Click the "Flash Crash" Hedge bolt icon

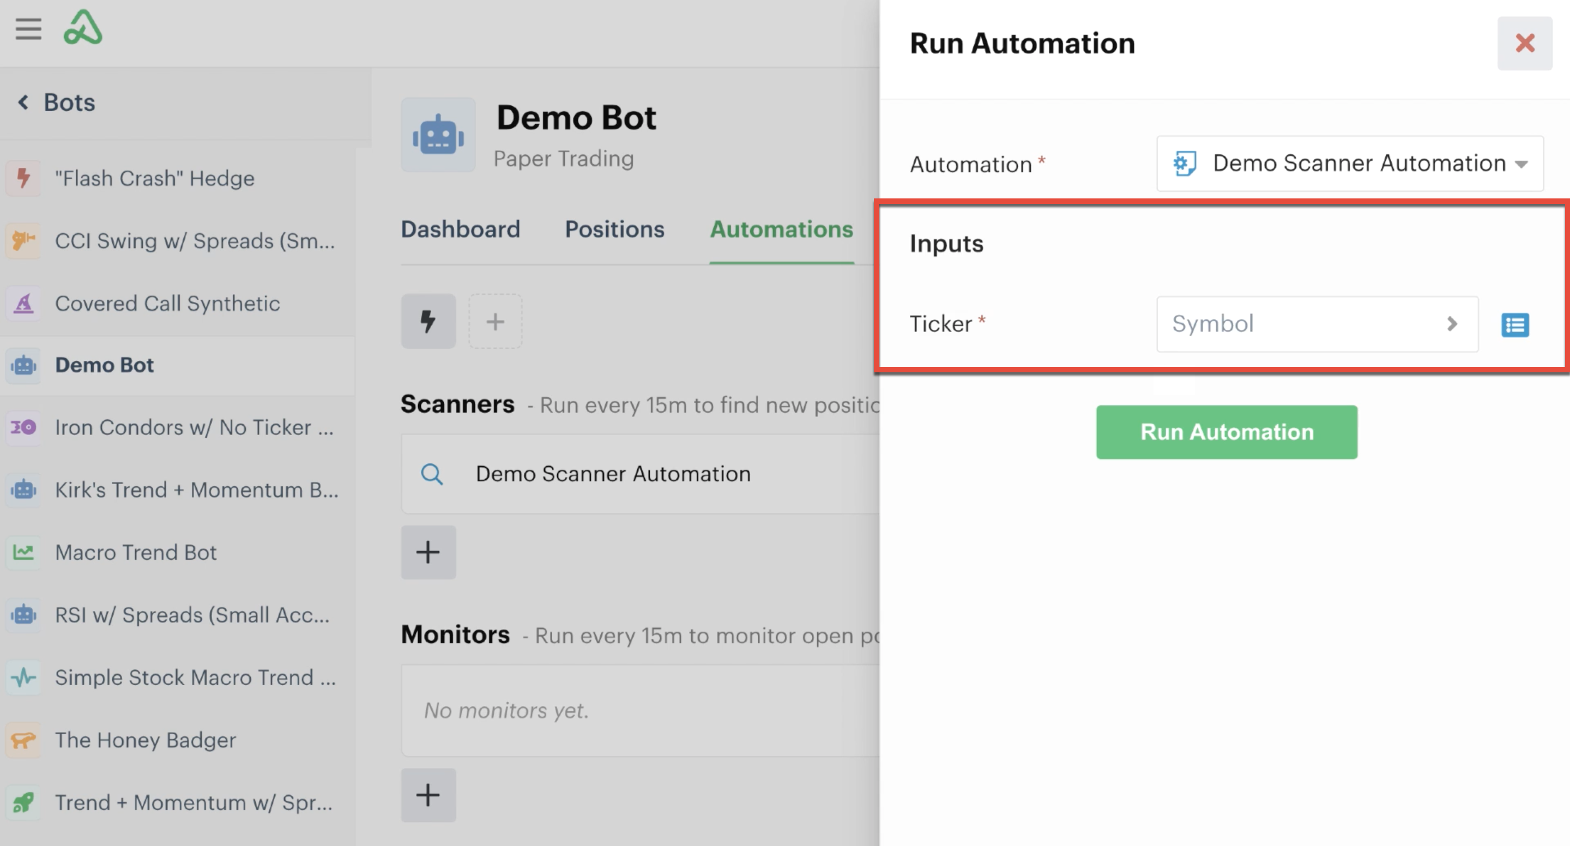click(x=23, y=178)
